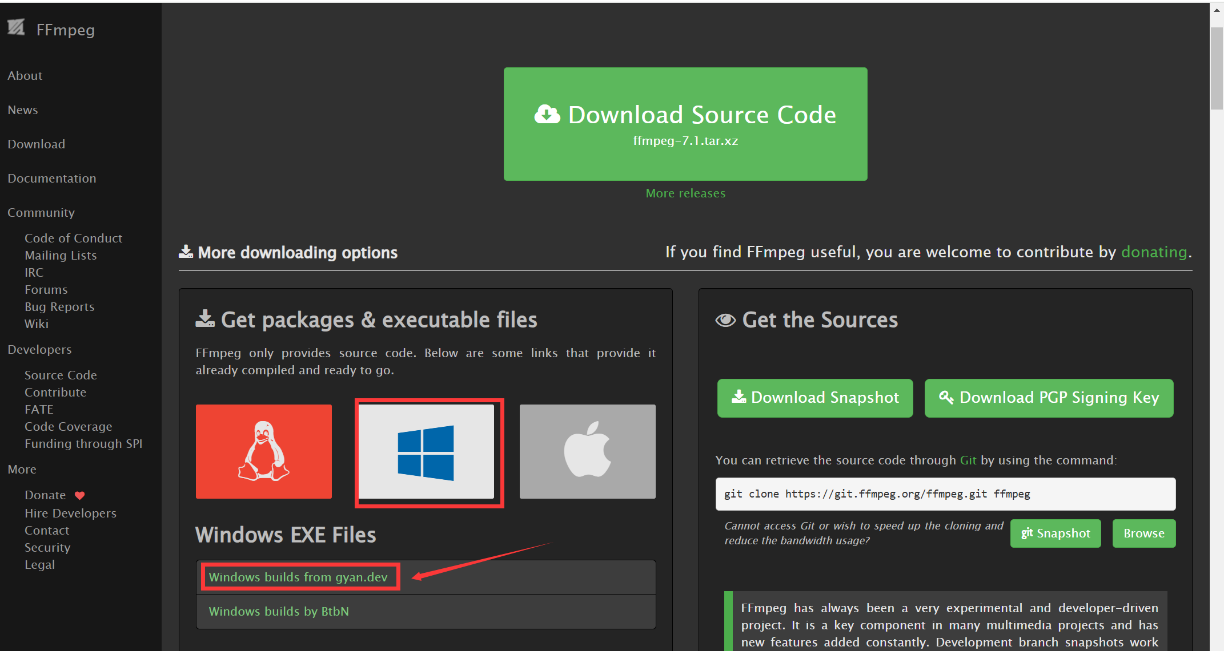The image size is (1224, 651).
Task: Open Windows builds by BtbN
Action: point(279,612)
